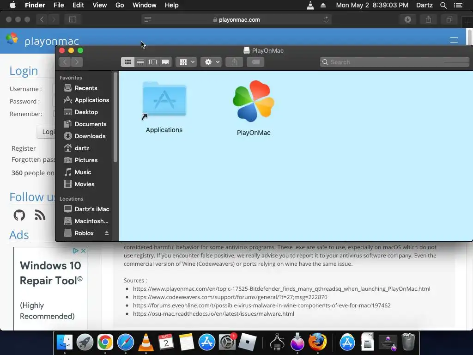Show Safari downloads
This screenshot has height=355, width=473.
click(x=408, y=19)
